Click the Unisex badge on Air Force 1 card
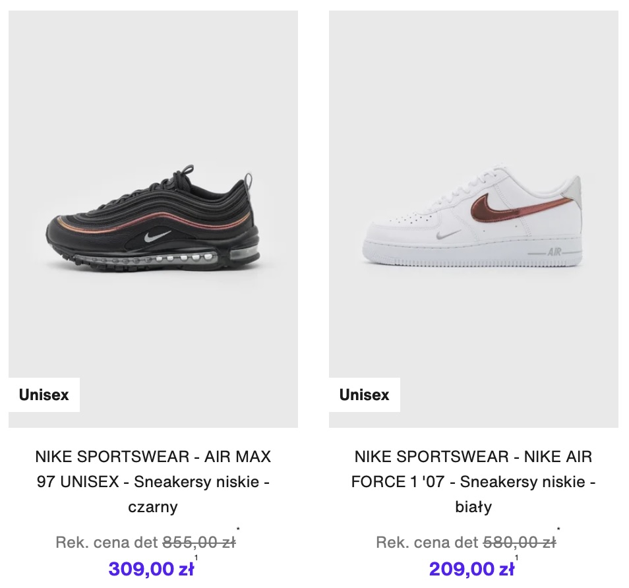Screen dimensions: 629x588 [x=365, y=395]
